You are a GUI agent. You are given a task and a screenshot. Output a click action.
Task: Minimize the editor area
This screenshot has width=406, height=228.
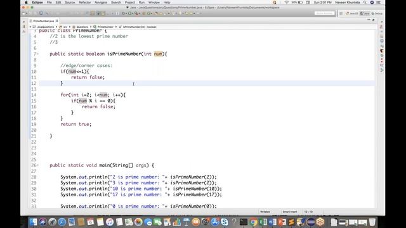[369, 20]
